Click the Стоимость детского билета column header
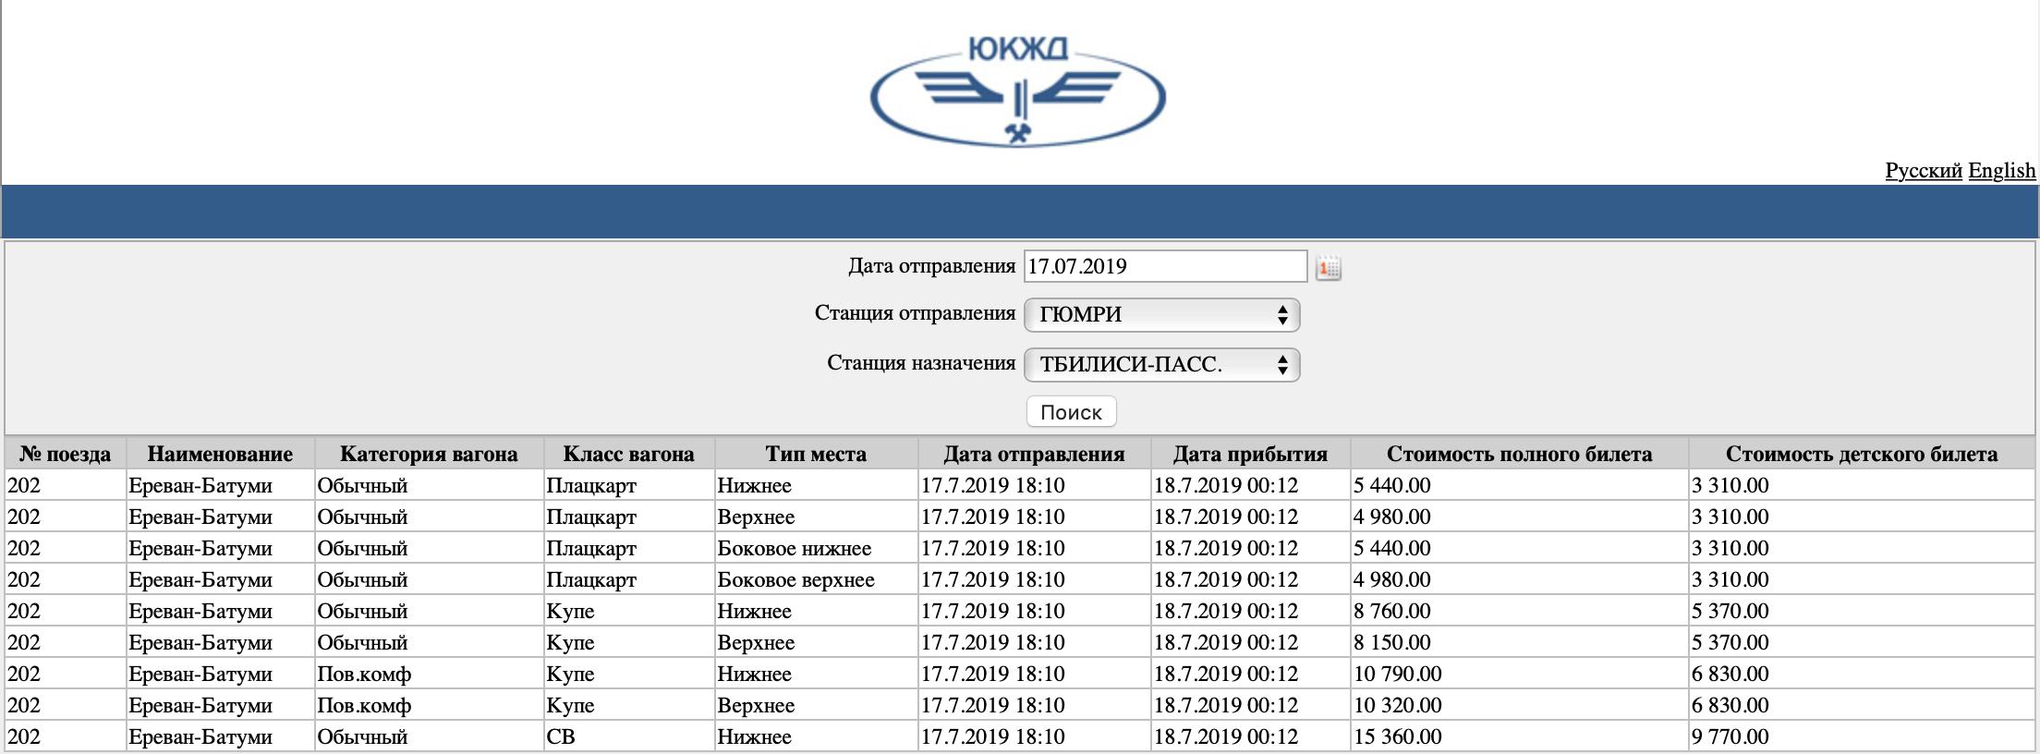 coord(1862,454)
